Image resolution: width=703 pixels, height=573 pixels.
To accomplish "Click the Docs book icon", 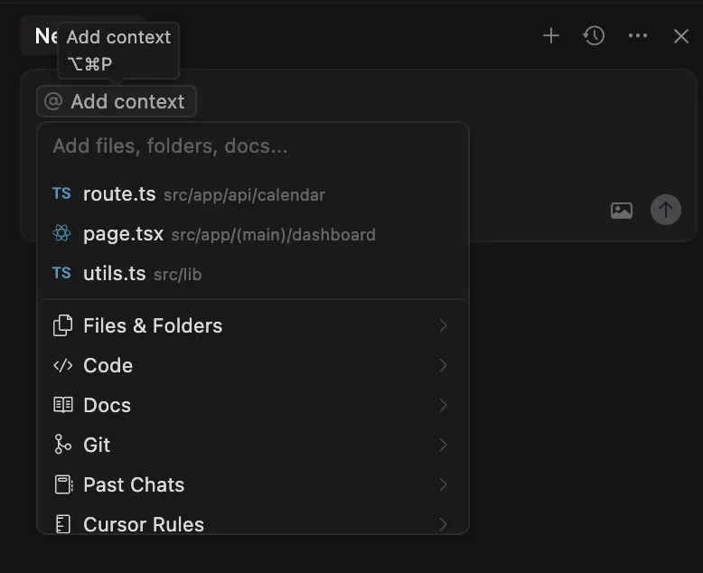I will [62, 405].
